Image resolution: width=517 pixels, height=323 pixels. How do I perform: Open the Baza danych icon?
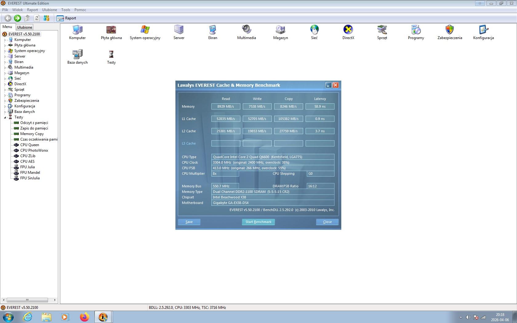tap(77, 54)
